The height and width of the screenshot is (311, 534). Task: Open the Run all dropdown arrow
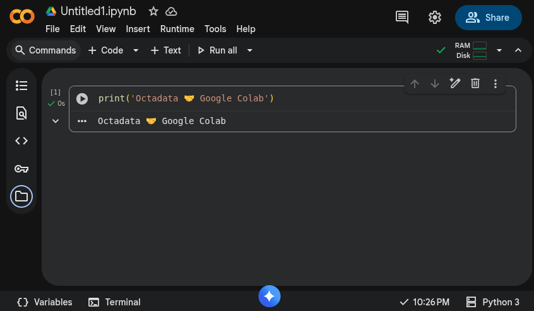point(250,50)
